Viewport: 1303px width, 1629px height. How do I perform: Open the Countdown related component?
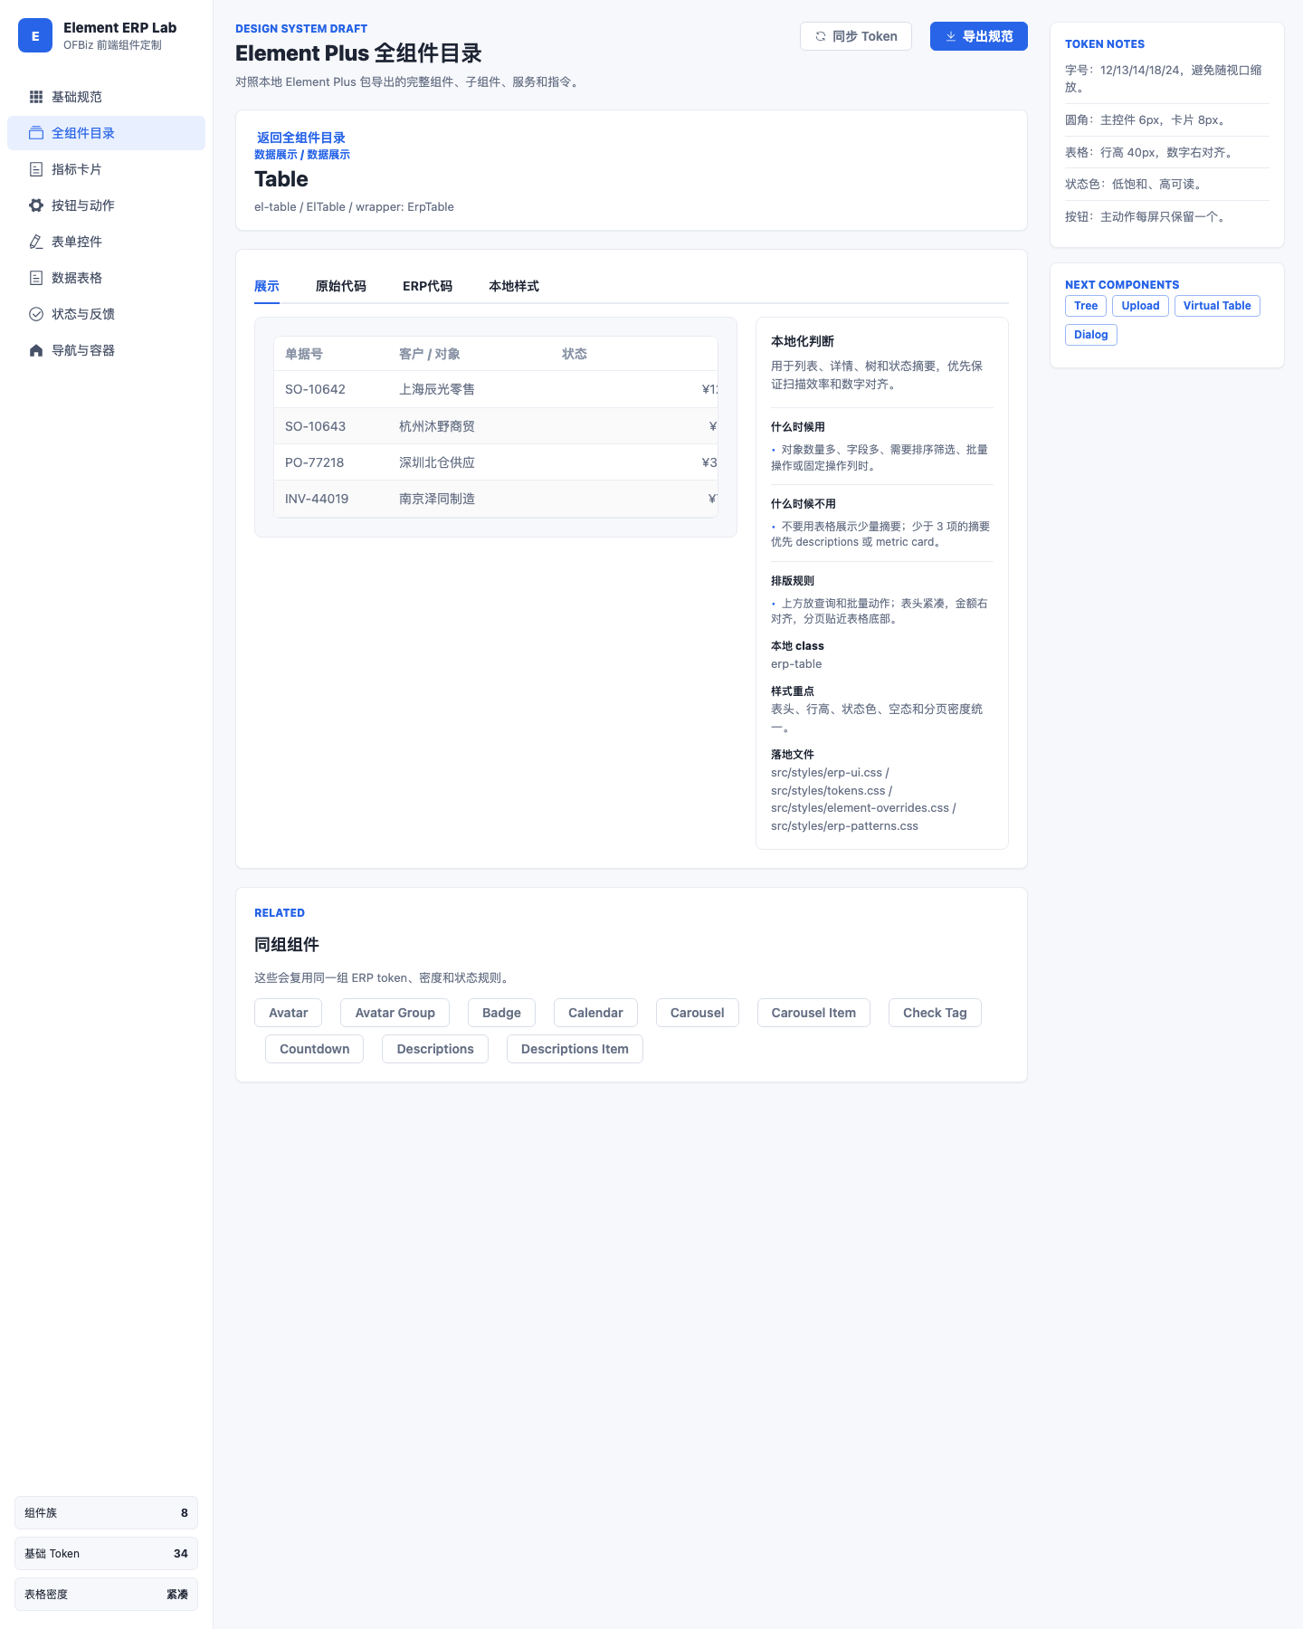pyautogui.click(x=315, y=1049)
